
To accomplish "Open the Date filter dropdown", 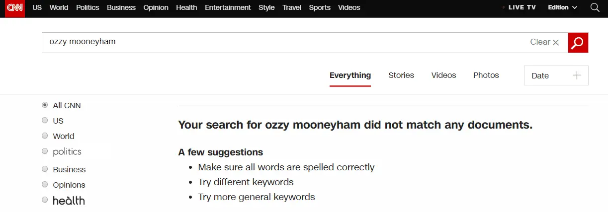I will pyautogui.click(x=555, y=75).
